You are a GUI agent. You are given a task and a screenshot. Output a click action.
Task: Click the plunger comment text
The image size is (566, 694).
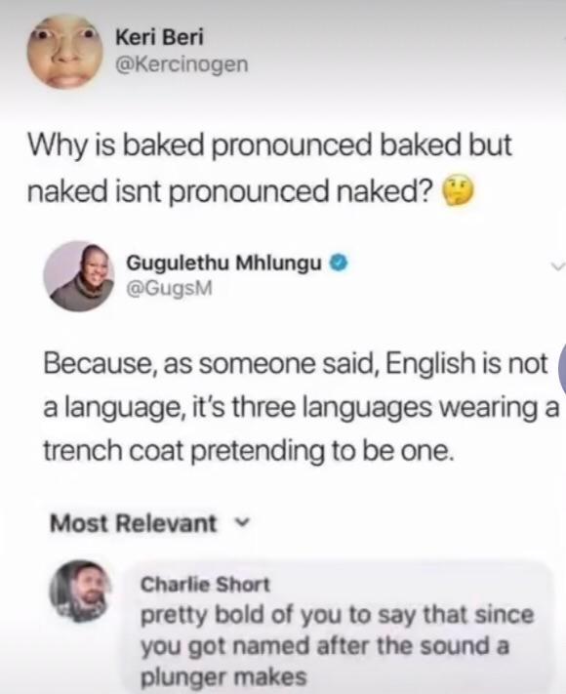coord(338,646)
